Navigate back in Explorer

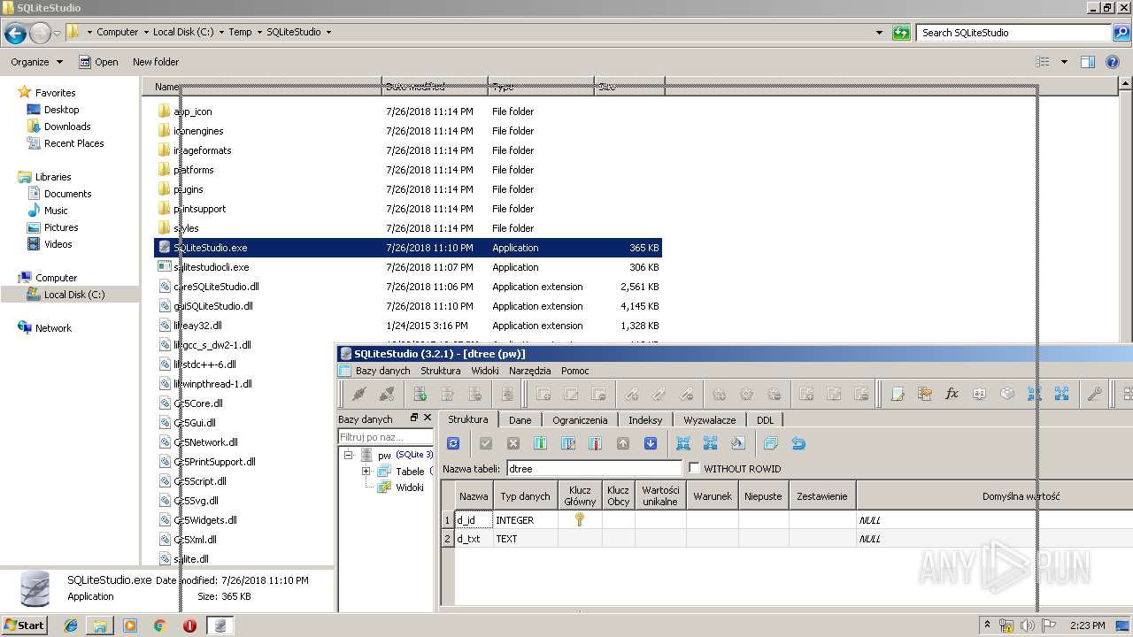[x=15, y=34]
